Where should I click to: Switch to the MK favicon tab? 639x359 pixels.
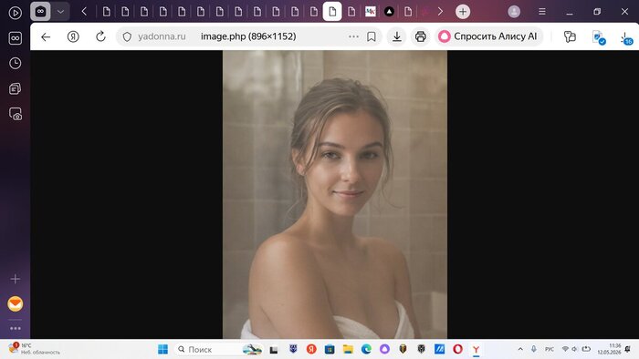(371, 12)
